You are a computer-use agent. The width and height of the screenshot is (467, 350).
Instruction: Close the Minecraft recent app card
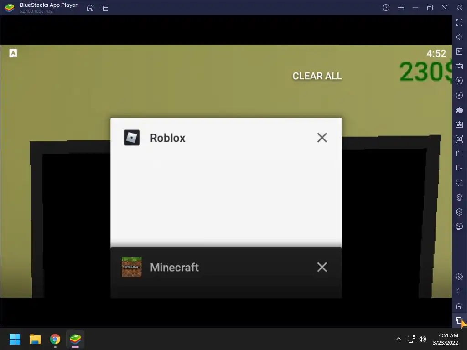pos(322,267)
